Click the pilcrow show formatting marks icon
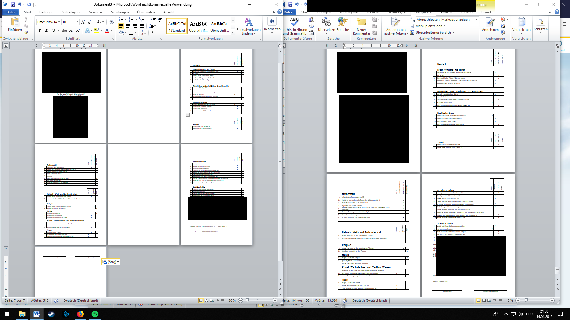This screenshot has height=320, width=570. click(x=153, y=33)
